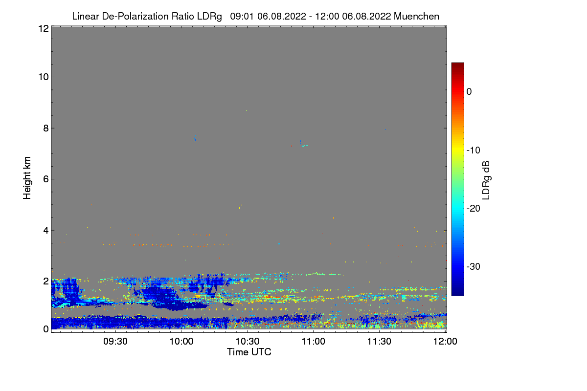
Task: Click the 'LDRg dB' colorbar label
Action: pyautogui.click(x=486, y=179)
